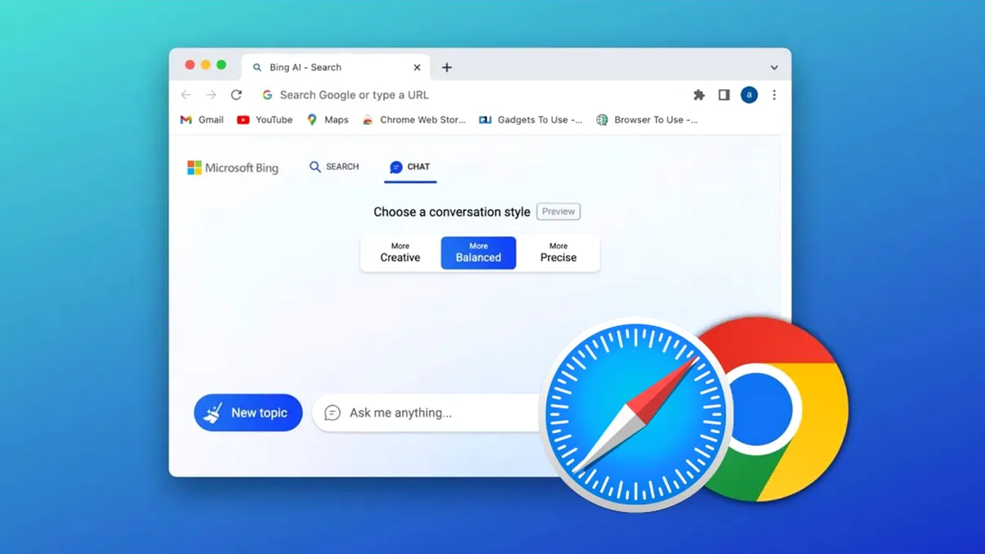This screenshot has height=554, width=985.
Task: Open a new tab with plus
Action: point(447,68)
